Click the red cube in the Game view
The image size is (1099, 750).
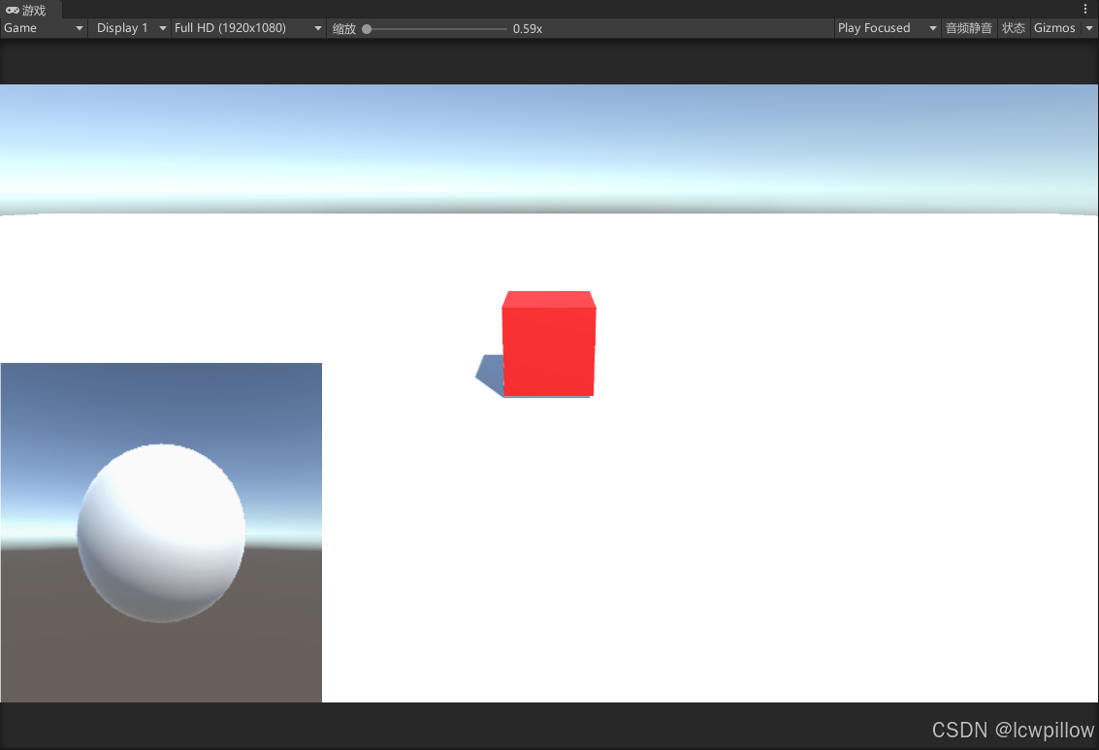point(549,344)
